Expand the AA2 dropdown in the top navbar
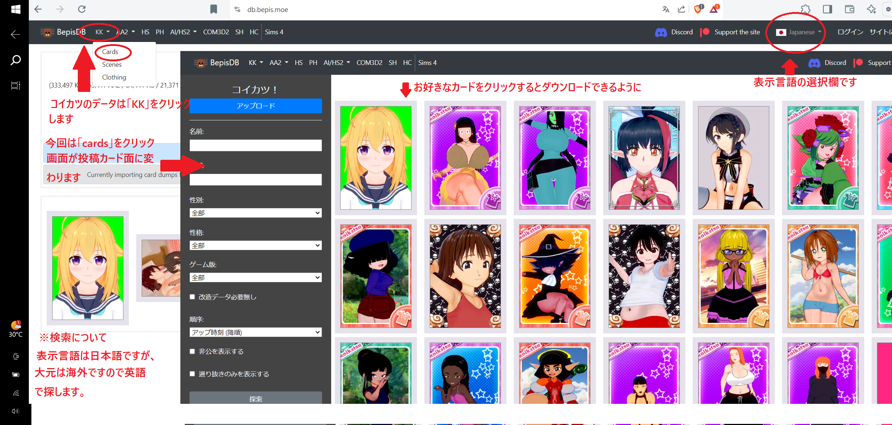This screenshot has height=425, width=892. coord(126,32)
